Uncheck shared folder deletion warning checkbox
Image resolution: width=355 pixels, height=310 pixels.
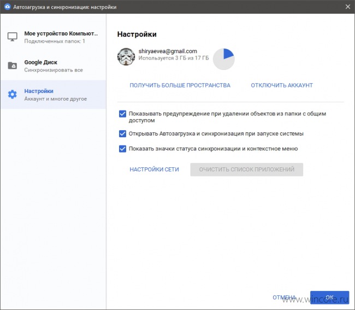122,114
